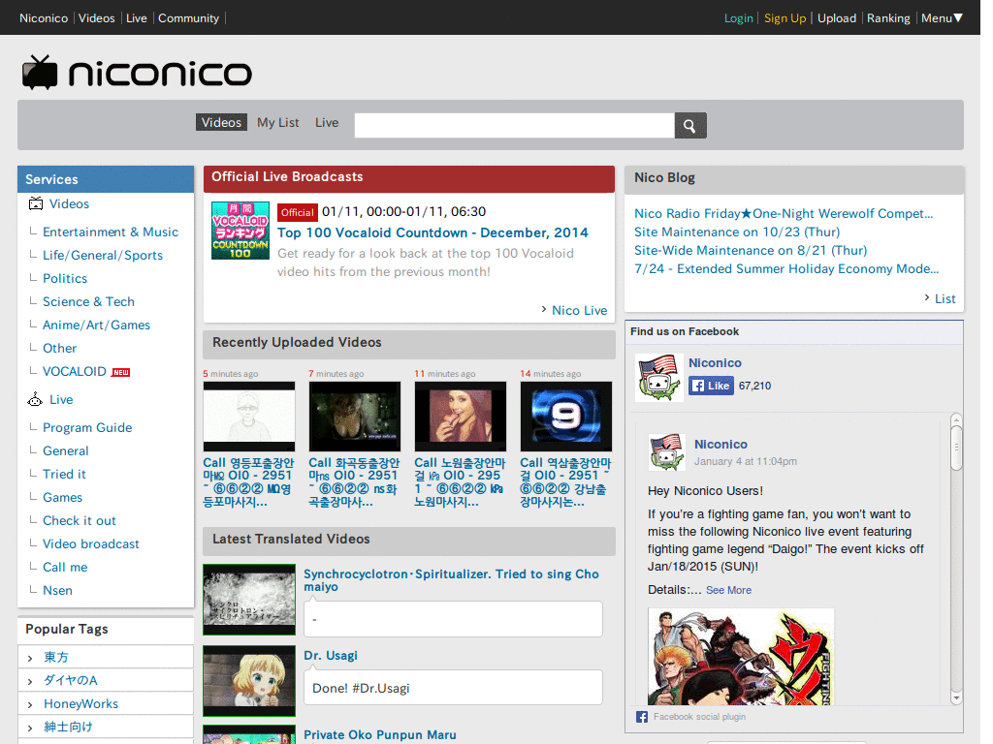Click the Synchrocyclotron translation text box
The image size is (993, 744).
click(x=453, y=619)
